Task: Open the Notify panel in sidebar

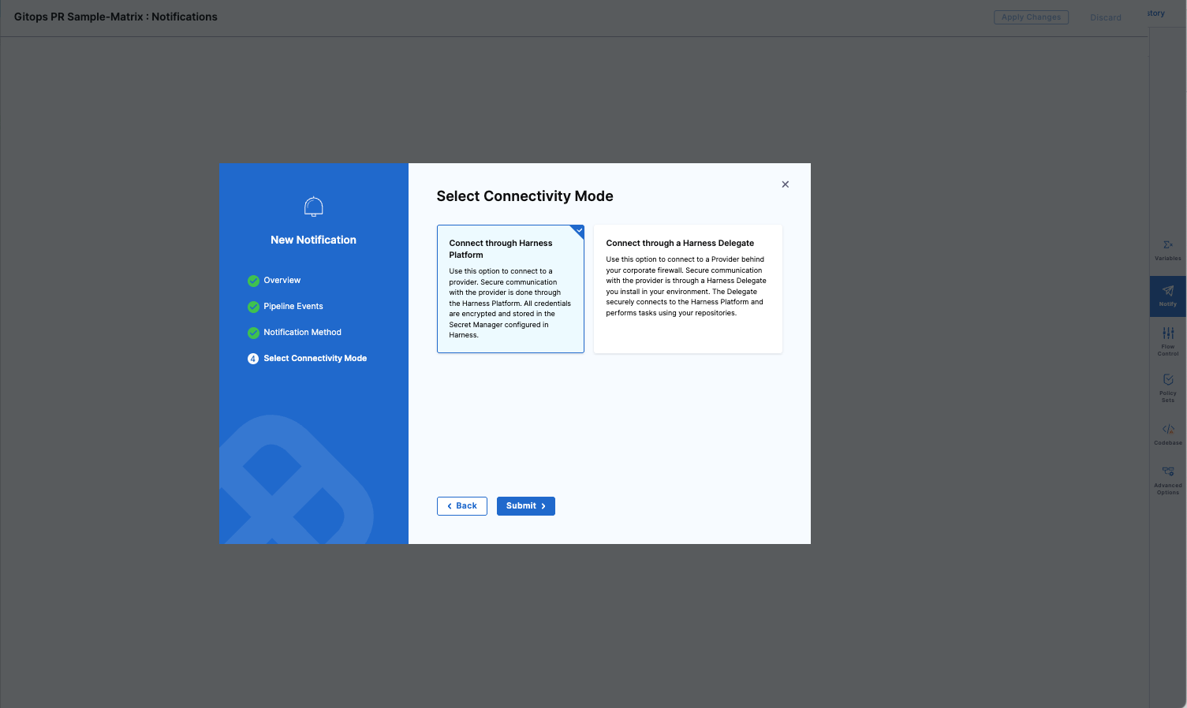Action: [x=1168, y=296]
